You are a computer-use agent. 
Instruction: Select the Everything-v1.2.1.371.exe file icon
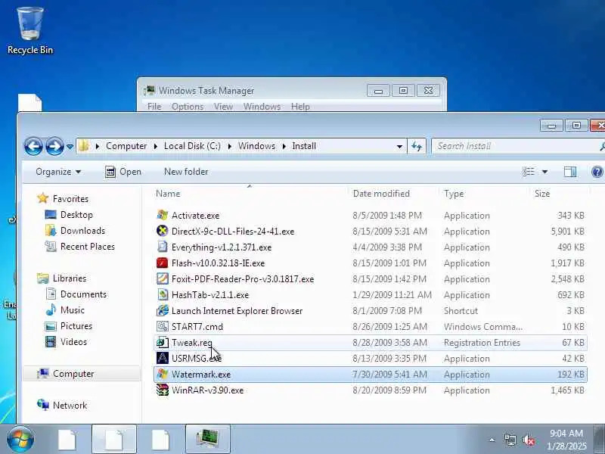coord(163,247)
